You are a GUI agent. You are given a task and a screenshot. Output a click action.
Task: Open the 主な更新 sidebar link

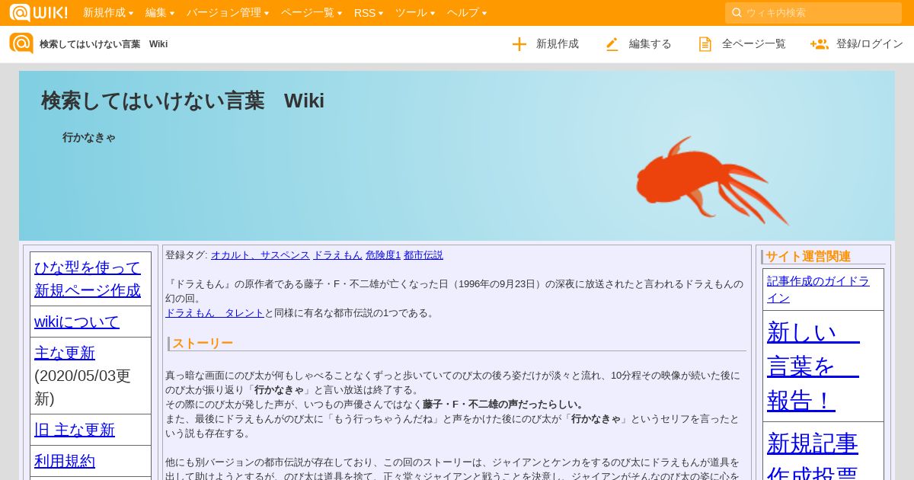(65, 353)
